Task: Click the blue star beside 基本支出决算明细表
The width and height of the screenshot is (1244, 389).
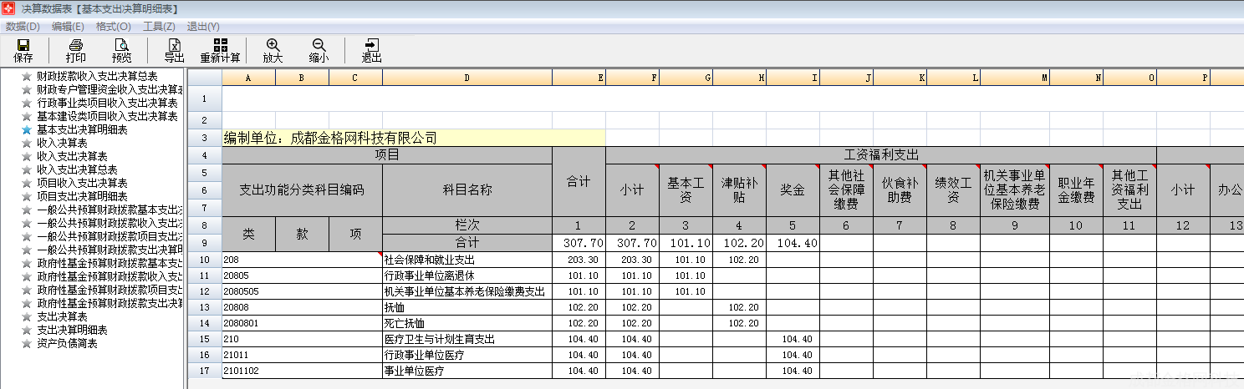Action: click(x=27, y=129)
